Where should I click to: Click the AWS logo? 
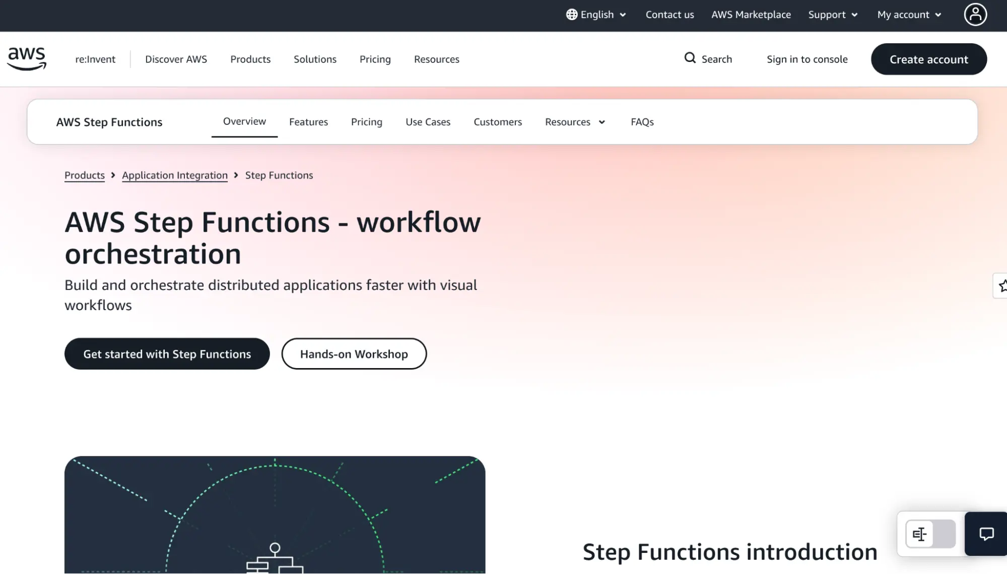27,59
